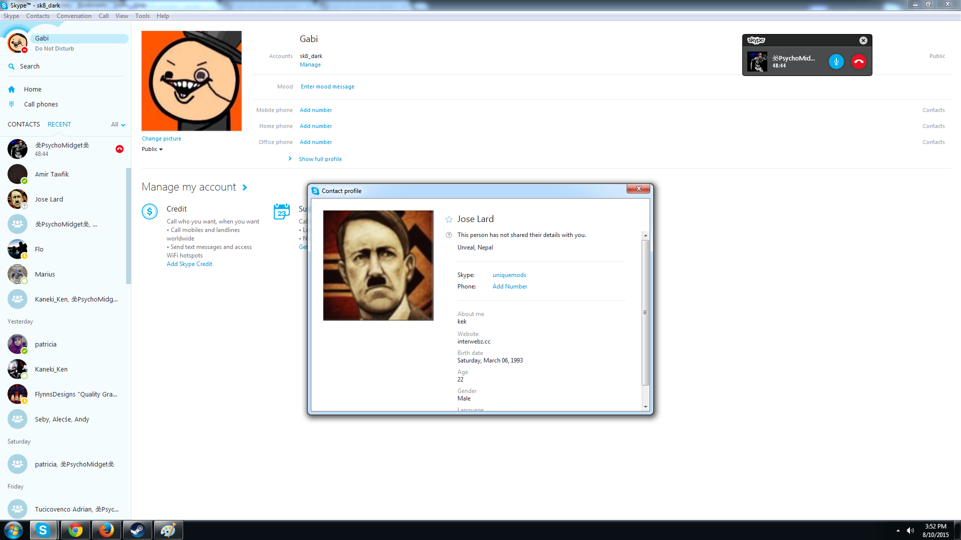Open the Call menu
This screenshot has height=540, width=961.
coord(104,16)
